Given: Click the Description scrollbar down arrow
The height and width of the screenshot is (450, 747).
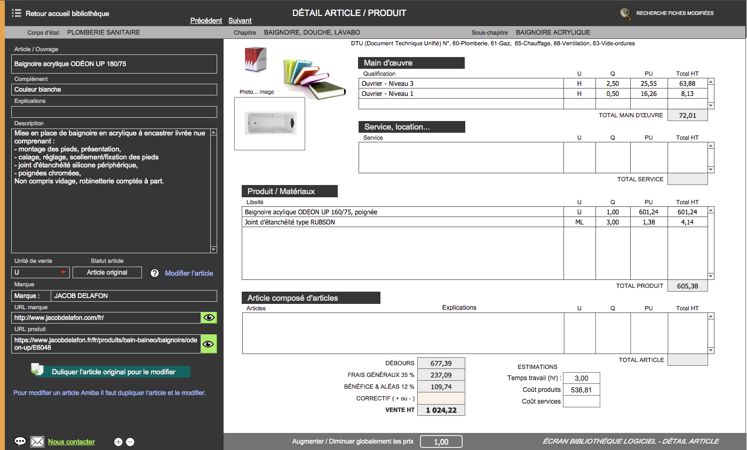Looking at the screenshot, I should tap(214, 250).
